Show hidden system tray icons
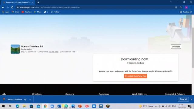The width and height of the screenshot is (194, 109). pyautogui.click(x=156, y=106)
